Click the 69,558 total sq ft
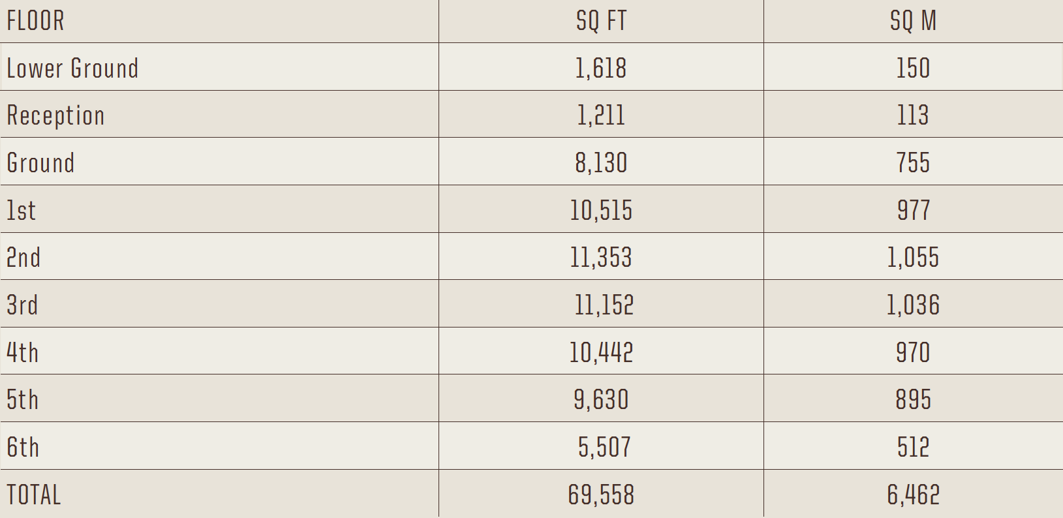The height and width of the screenshot is (518, 1063). (601, 495)
